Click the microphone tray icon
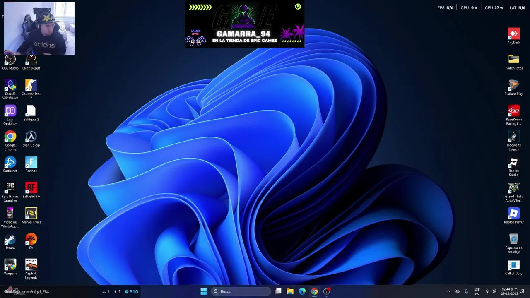The height and width of the screenshot is (298, 530). tap(467, 291)
